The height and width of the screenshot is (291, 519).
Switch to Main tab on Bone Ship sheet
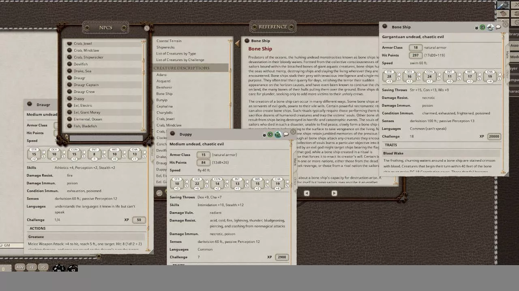pyautogui.click(x=507, y=55)
